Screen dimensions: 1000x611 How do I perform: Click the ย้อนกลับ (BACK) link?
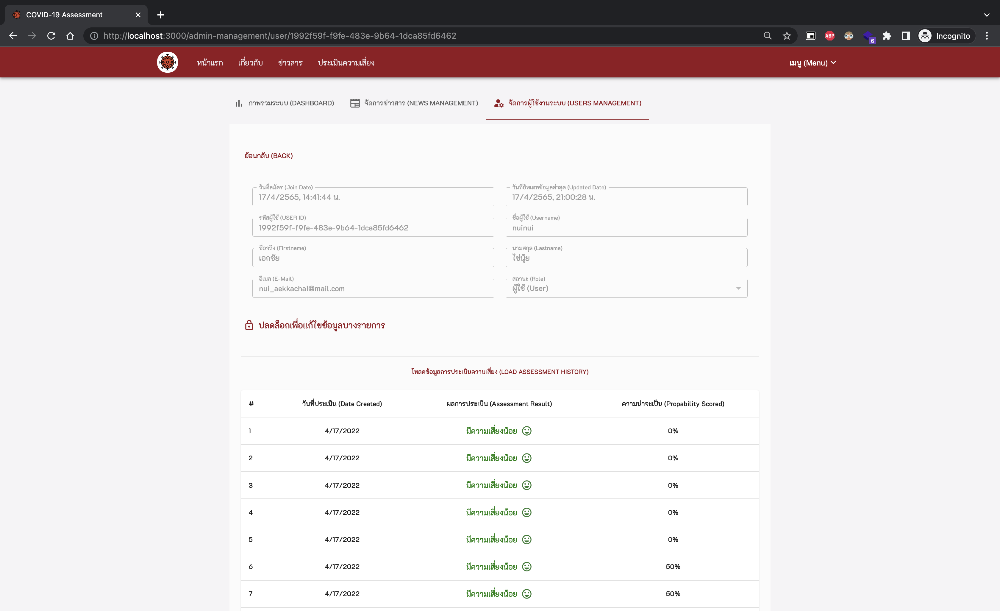point(269,155)
